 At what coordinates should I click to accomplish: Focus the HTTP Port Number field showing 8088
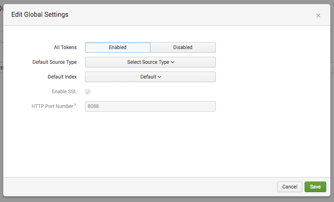click(150, 106)
